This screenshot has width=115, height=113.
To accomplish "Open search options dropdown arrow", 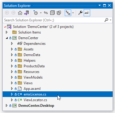I will pyautogui.click(x=111, y=20).
